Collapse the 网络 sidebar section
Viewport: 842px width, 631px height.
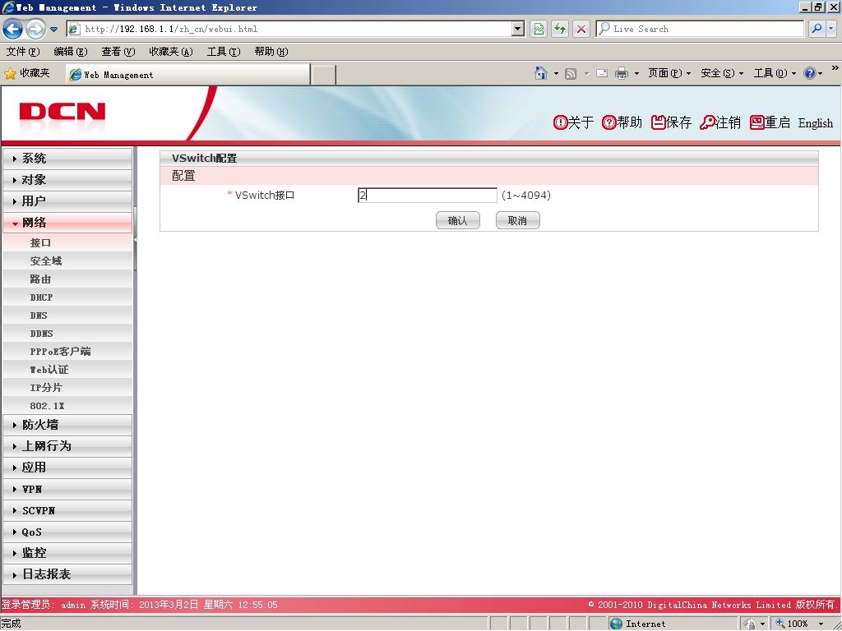point(67,223)
